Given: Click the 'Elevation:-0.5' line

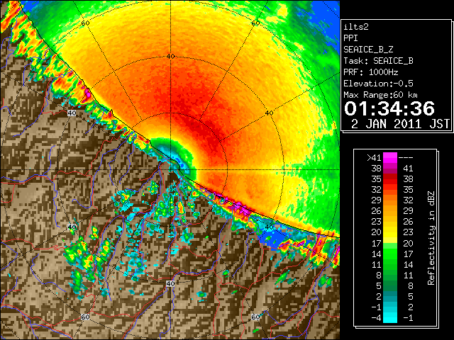Looking at the screenshot, I should 378,84.
